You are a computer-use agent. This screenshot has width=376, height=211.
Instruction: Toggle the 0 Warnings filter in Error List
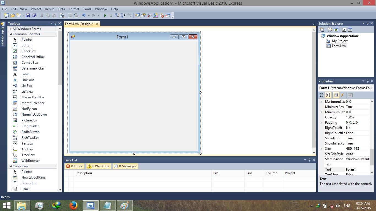click(x=98, y=166)
